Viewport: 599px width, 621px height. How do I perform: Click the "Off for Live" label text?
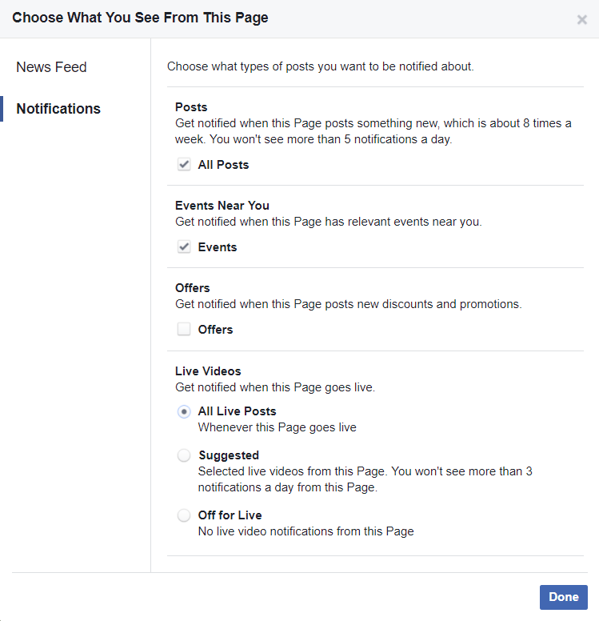point(230,515)
